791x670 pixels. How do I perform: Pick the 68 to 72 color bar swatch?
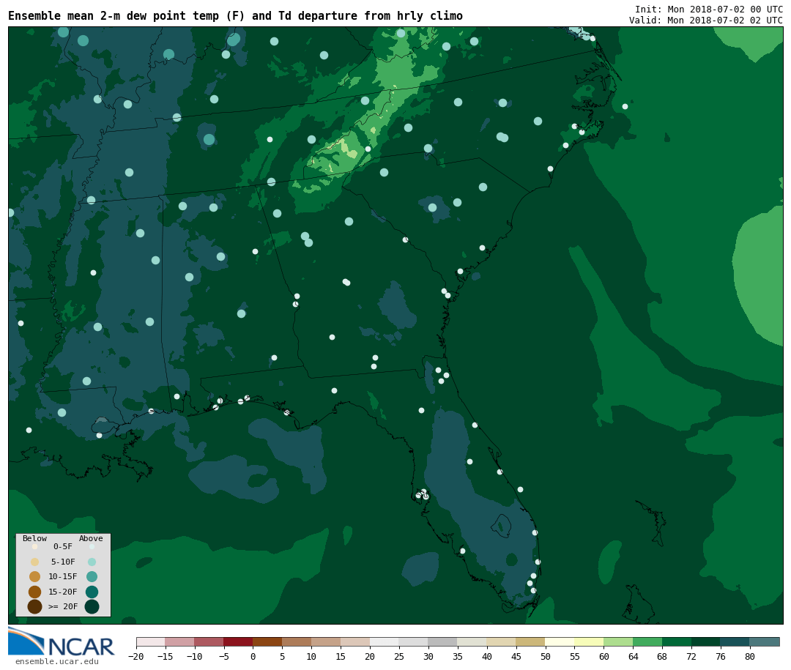click(x=677, y=642)
